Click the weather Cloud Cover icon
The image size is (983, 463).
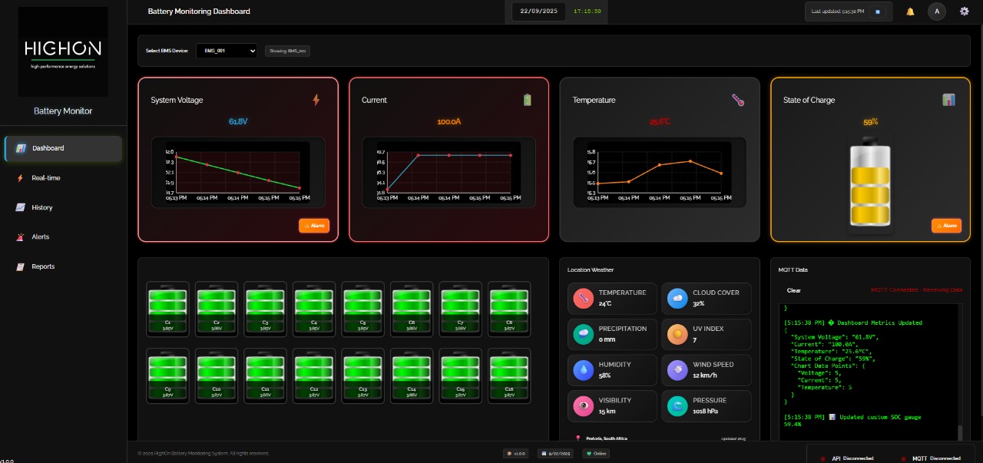click(677, 298)
